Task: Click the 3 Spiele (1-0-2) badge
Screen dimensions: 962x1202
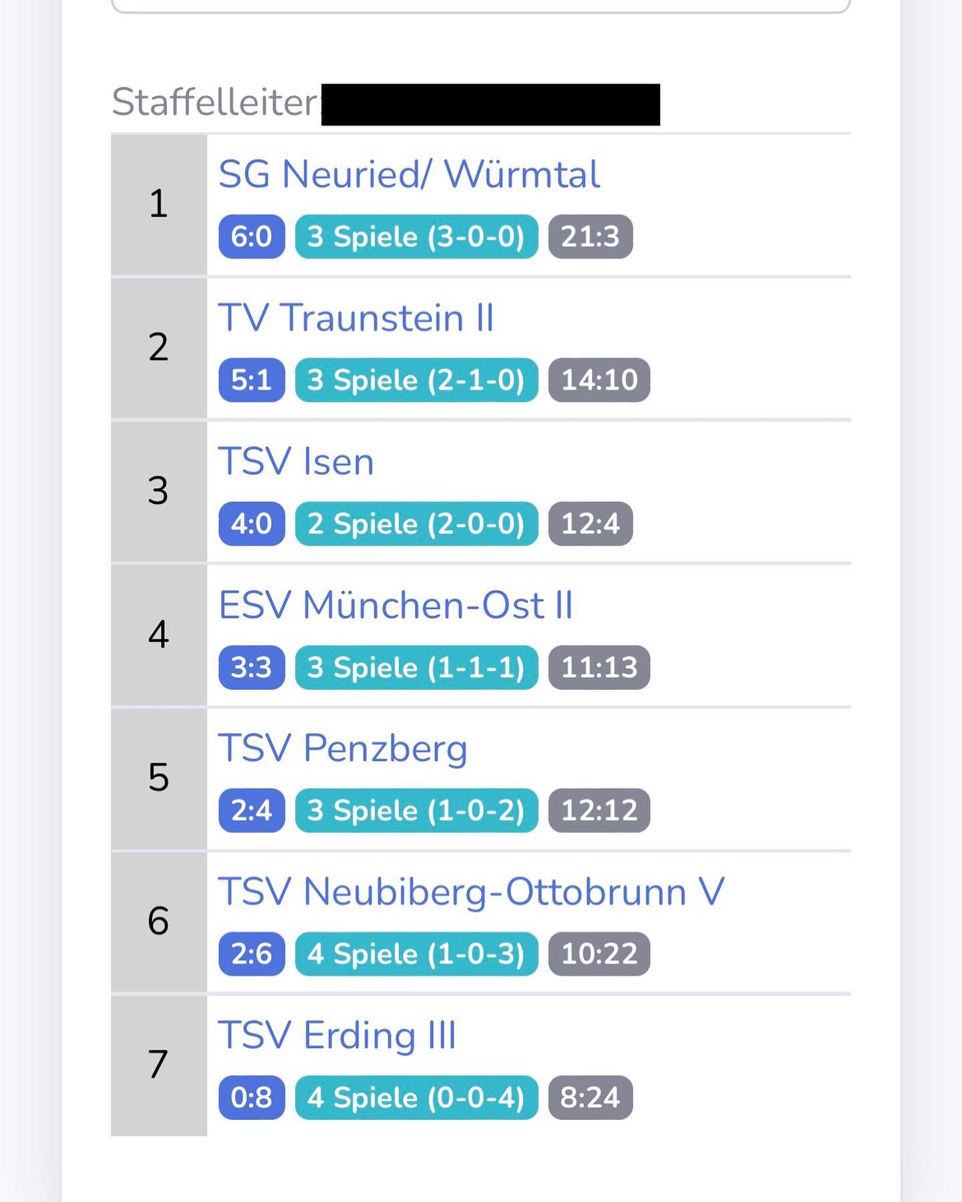Action: click(x=416, y=811)
